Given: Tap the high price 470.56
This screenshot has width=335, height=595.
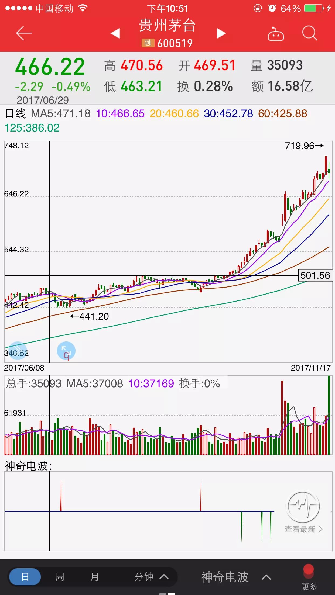Looking at the screenshot, I should coord(142,65).
